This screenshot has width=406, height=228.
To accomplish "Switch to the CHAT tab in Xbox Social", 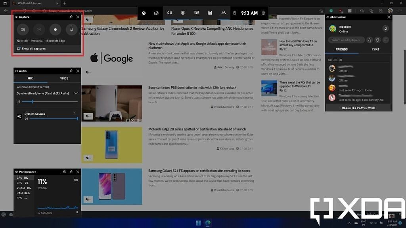I will pyautogui.click(x=376, y=49).
